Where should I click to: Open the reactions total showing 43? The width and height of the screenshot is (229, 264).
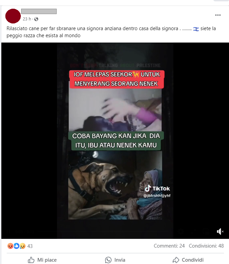[30, 246]
